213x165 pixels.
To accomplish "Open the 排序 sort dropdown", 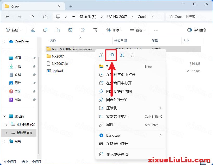I will (x=114, y=30).
